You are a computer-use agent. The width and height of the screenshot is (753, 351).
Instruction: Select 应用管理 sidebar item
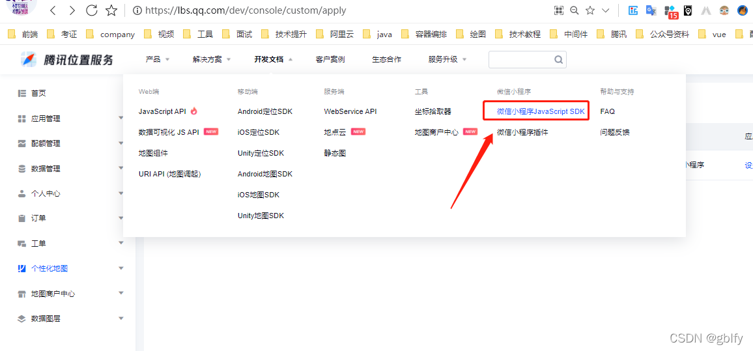tap(46, 119)
